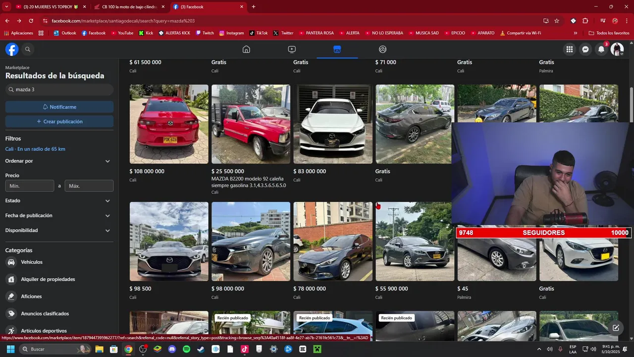
Task: Click the Crear publicación button
Action: pos(59,121)
